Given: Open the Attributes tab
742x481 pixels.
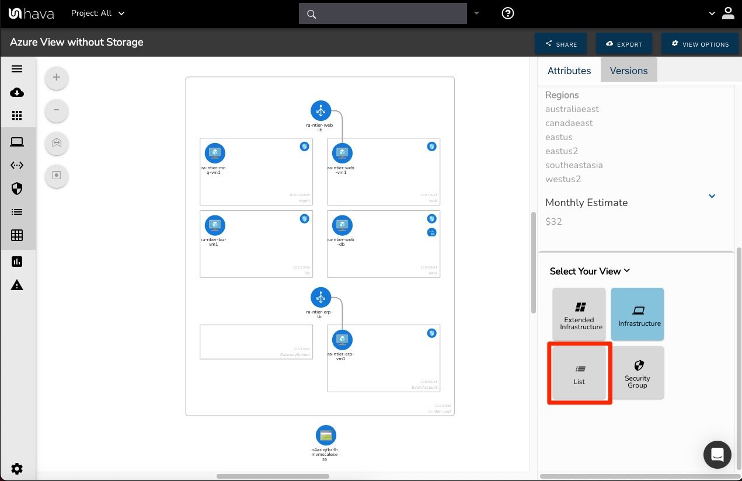Looking at the screenshot, I should 569,71.
